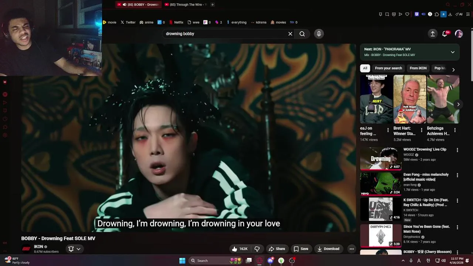Open browser AI assistant button
The height and width of the screenshot is (266, 473).
click(x=459, y=14)
